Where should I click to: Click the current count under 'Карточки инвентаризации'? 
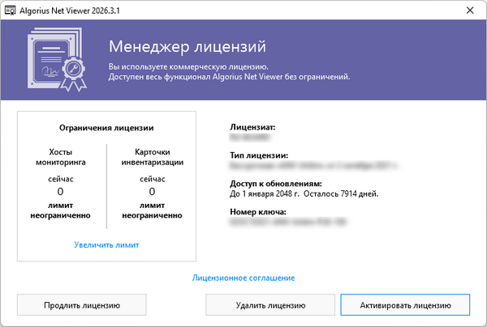pos(153,192)
